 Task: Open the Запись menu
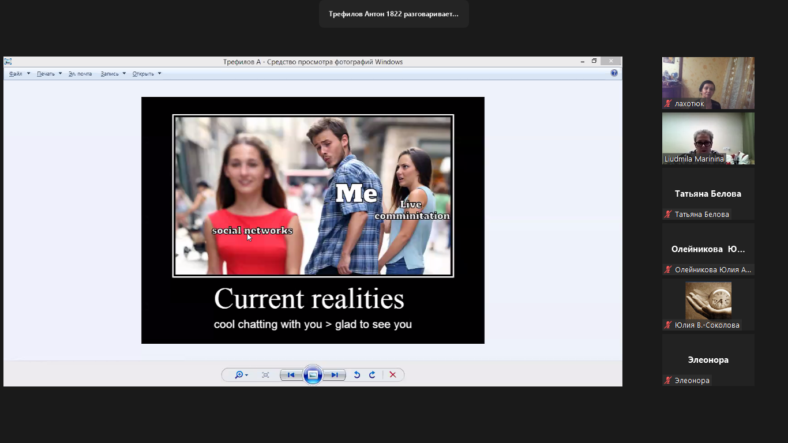[x=109, y=74]
